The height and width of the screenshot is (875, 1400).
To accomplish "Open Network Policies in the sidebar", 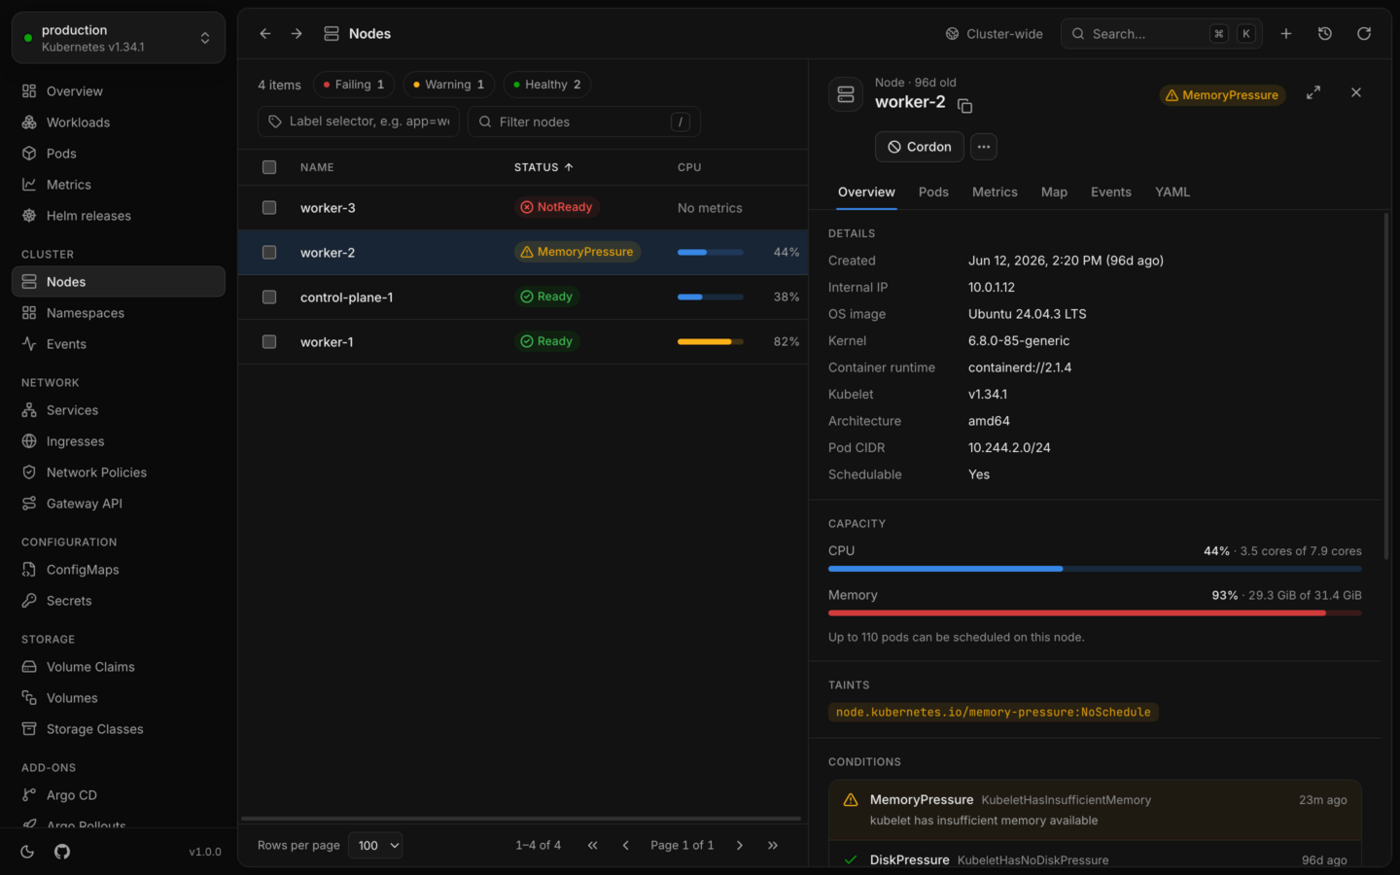I will [x=119, y=472].
